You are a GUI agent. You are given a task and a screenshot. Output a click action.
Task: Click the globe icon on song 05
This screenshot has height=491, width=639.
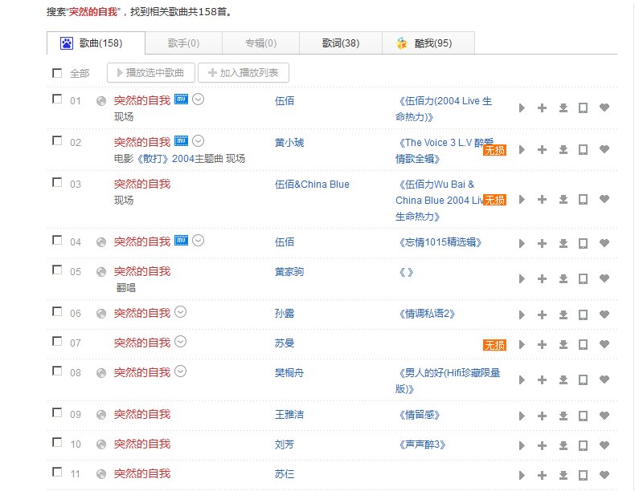(101, 272)
